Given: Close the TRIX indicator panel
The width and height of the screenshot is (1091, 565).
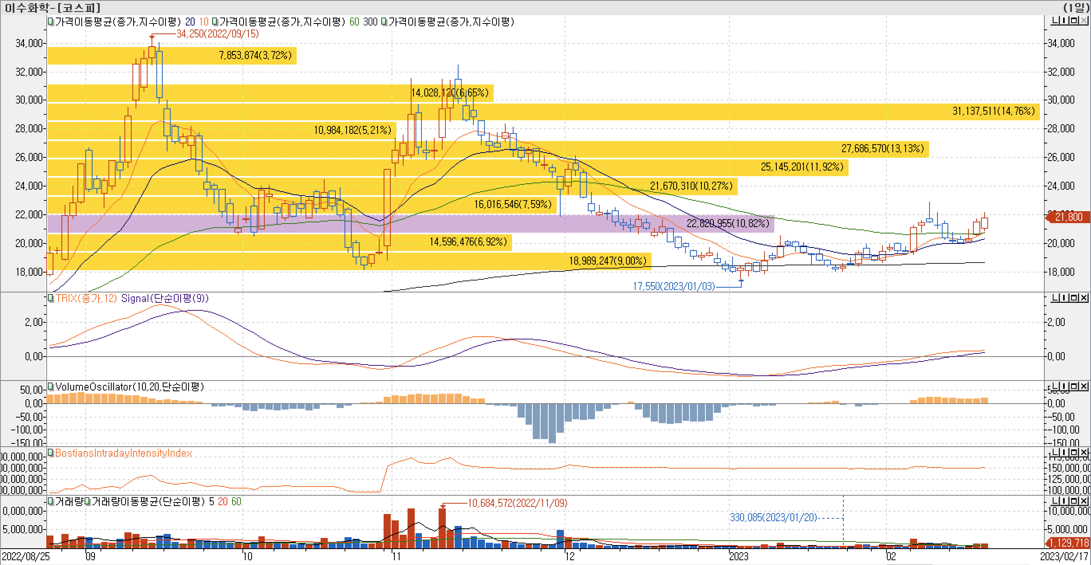Looking at the screenshot, I should (x=1084, y=298).
